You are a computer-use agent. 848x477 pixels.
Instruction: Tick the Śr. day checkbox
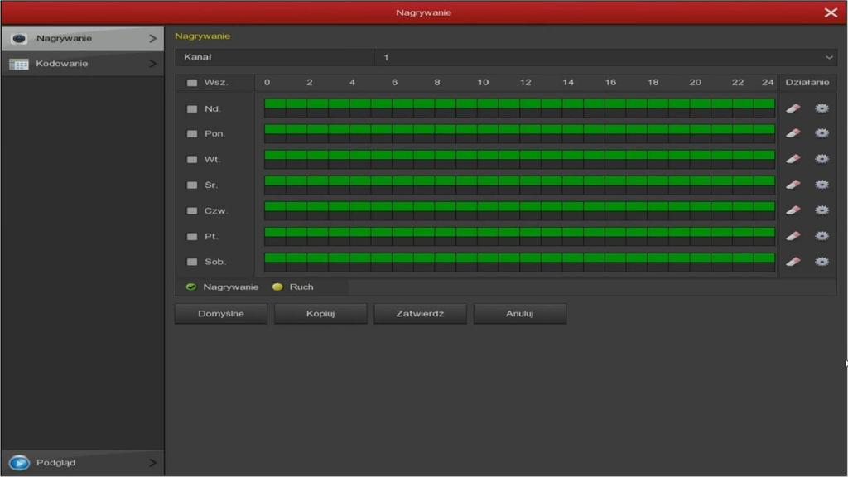coord(192,185)
